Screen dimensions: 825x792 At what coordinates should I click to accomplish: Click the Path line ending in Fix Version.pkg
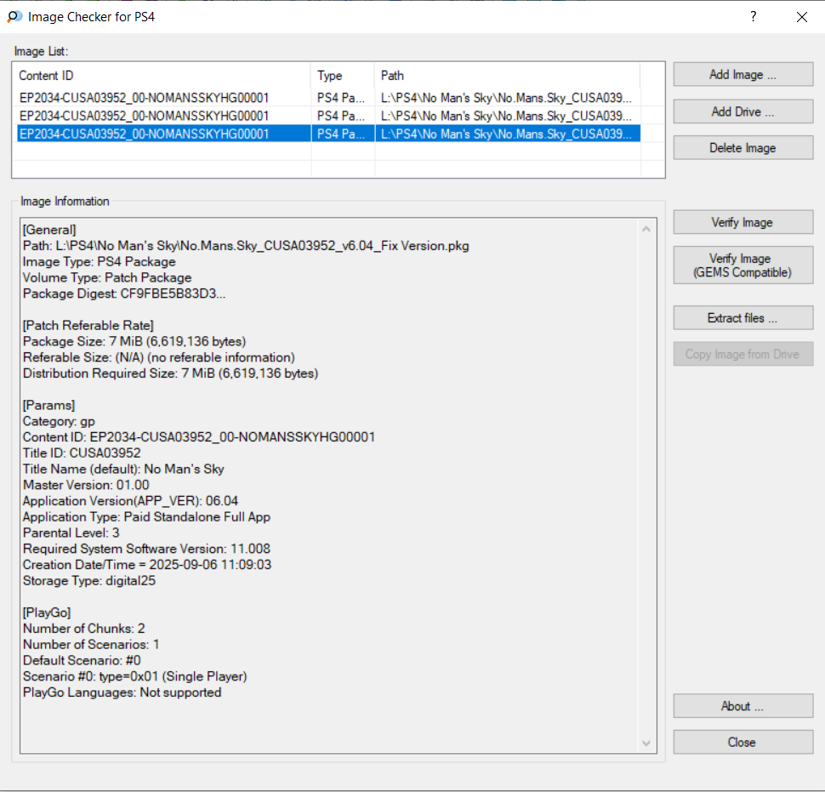246,246
